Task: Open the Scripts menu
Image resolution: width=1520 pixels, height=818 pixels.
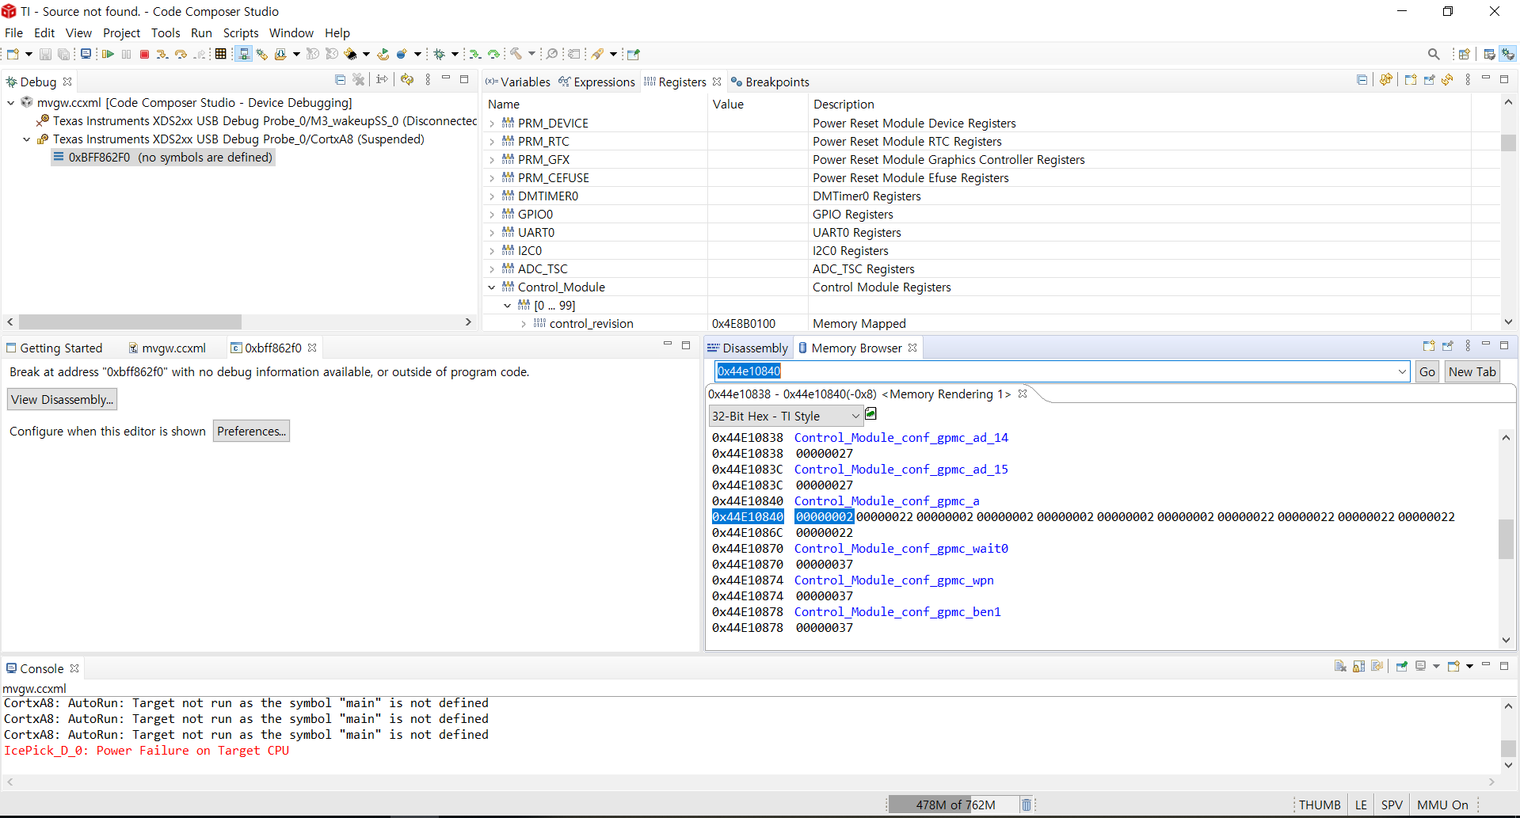Action: tap(241, 32)
